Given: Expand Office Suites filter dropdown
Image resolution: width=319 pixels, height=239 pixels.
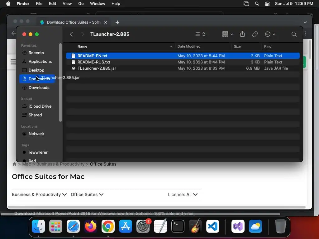Looking at the screenshot, I should pos(87,194).
